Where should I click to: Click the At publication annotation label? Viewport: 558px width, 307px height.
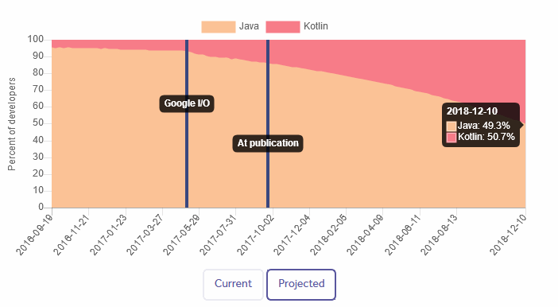point(268,143)
